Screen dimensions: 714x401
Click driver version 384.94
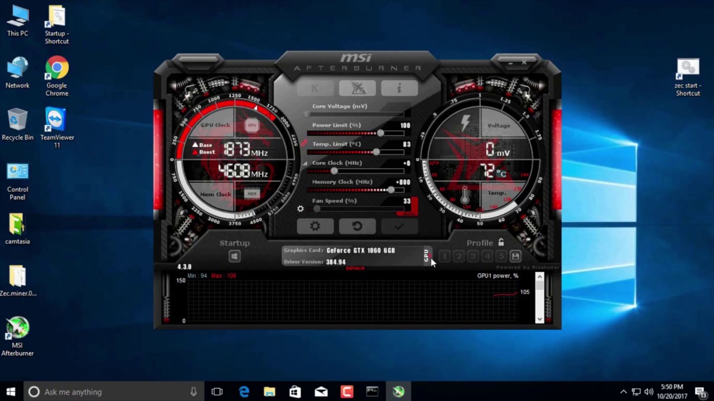(336, 262)
